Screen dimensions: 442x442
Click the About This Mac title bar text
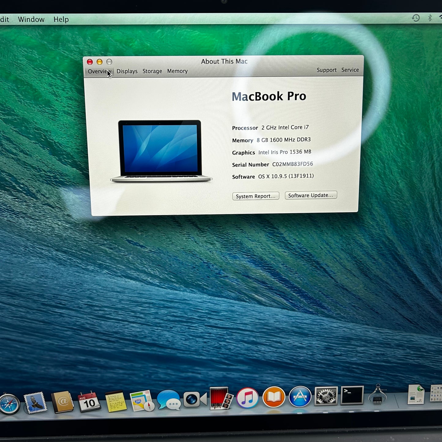(x=224, y=61)
